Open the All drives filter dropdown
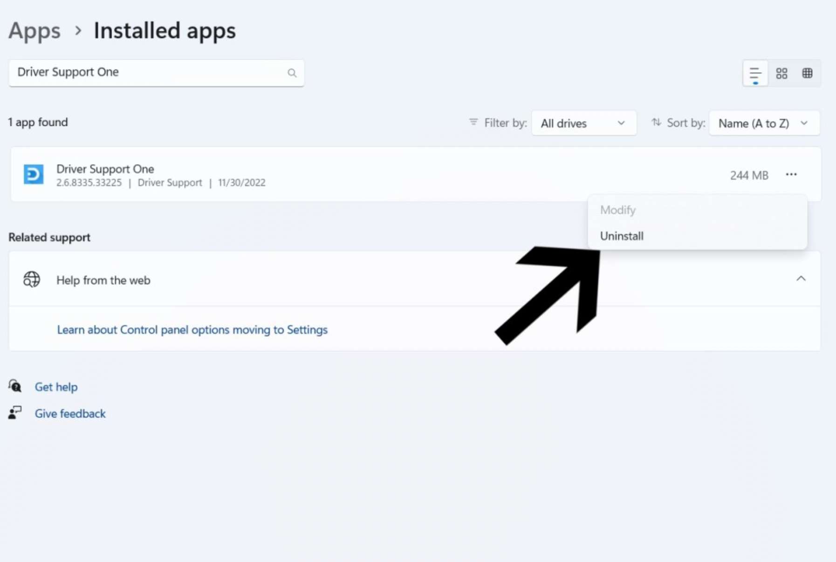This screenshot has height=562, width=836. (x=583, y=123)
